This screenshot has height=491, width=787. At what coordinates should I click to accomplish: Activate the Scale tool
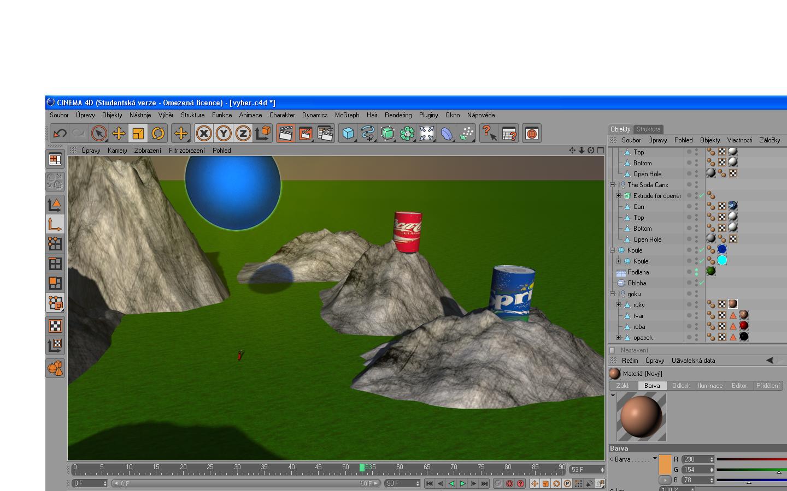[138, 133]
